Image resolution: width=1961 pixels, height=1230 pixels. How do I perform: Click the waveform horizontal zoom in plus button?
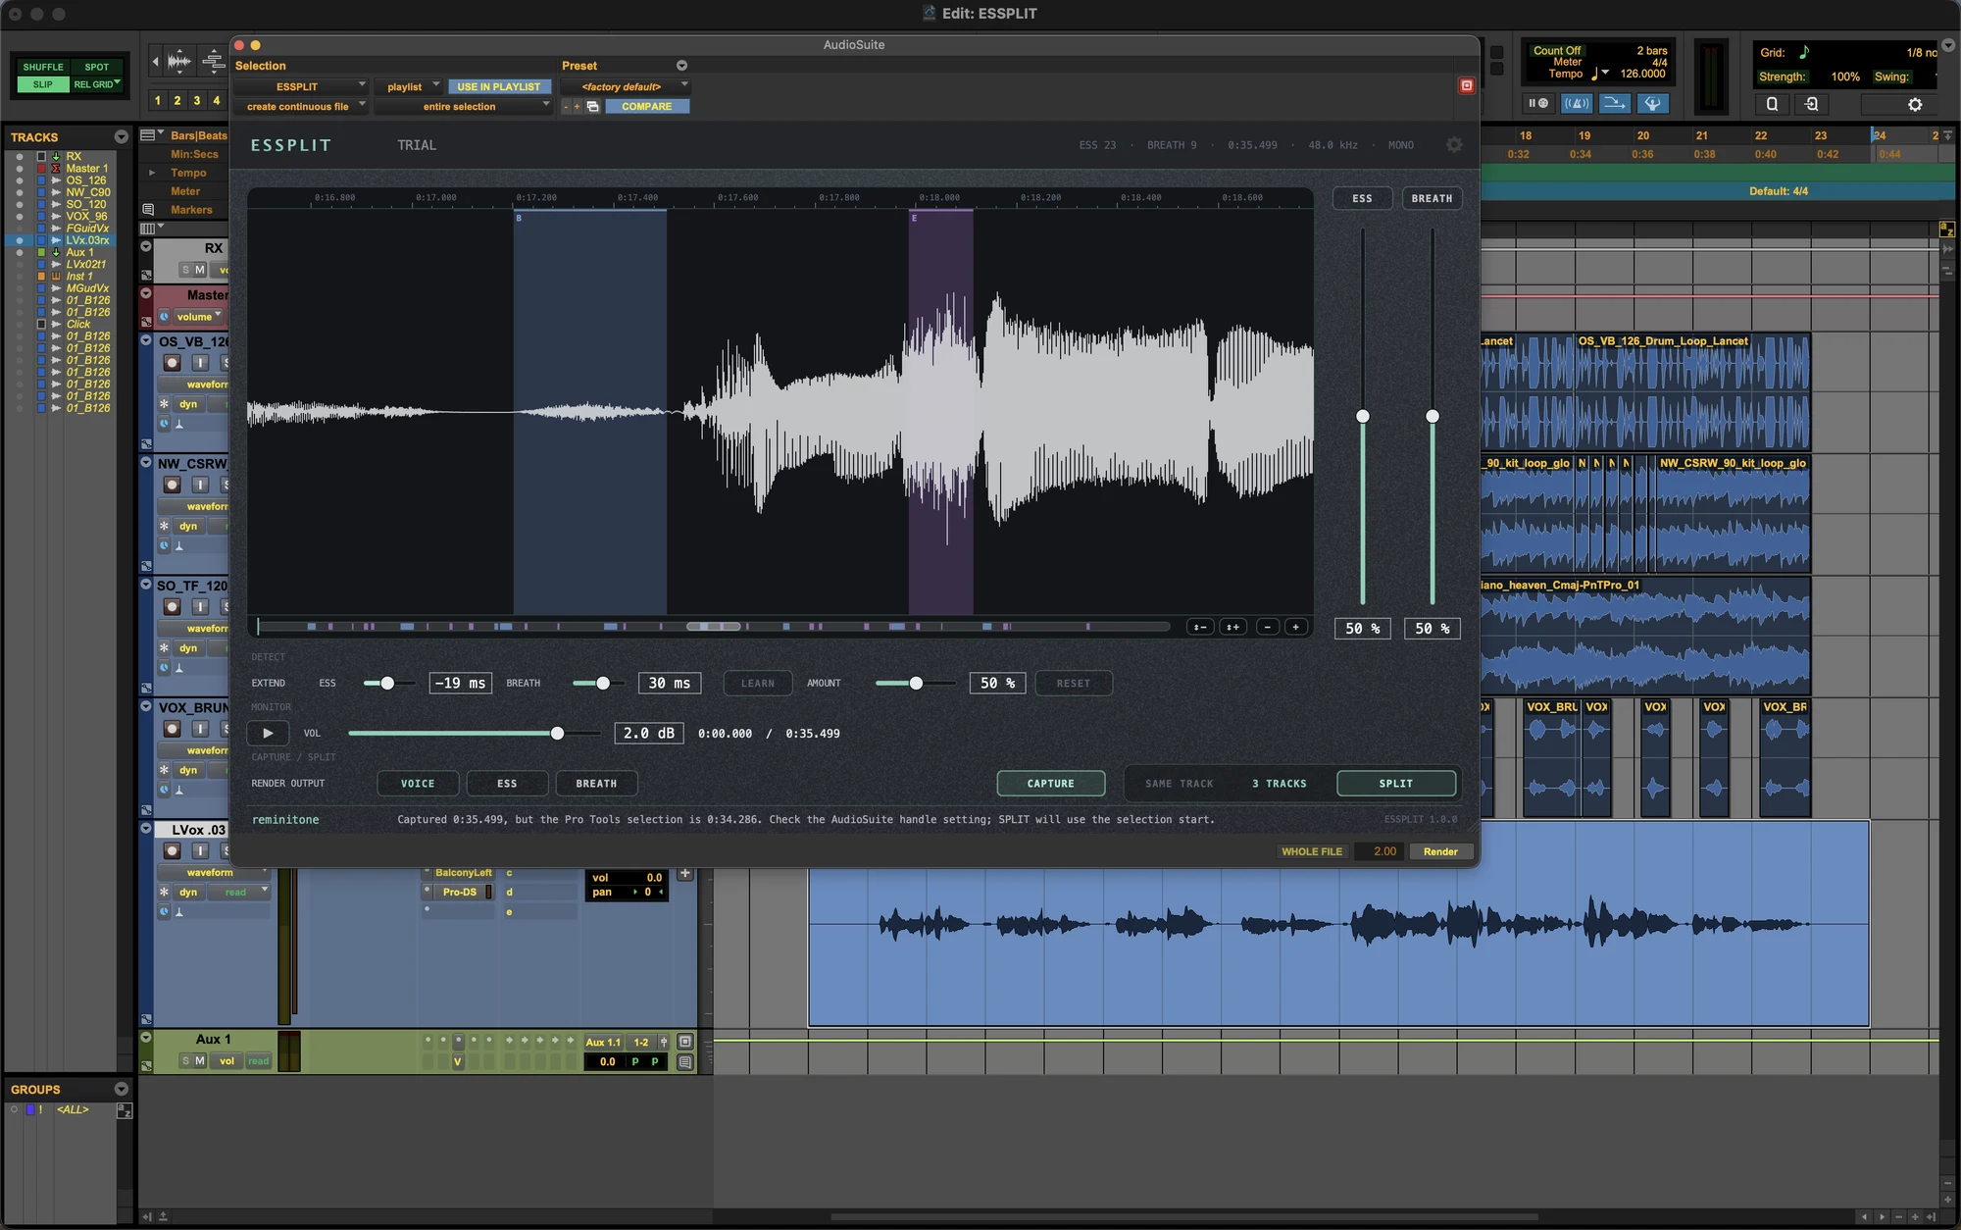[1296, 627]
